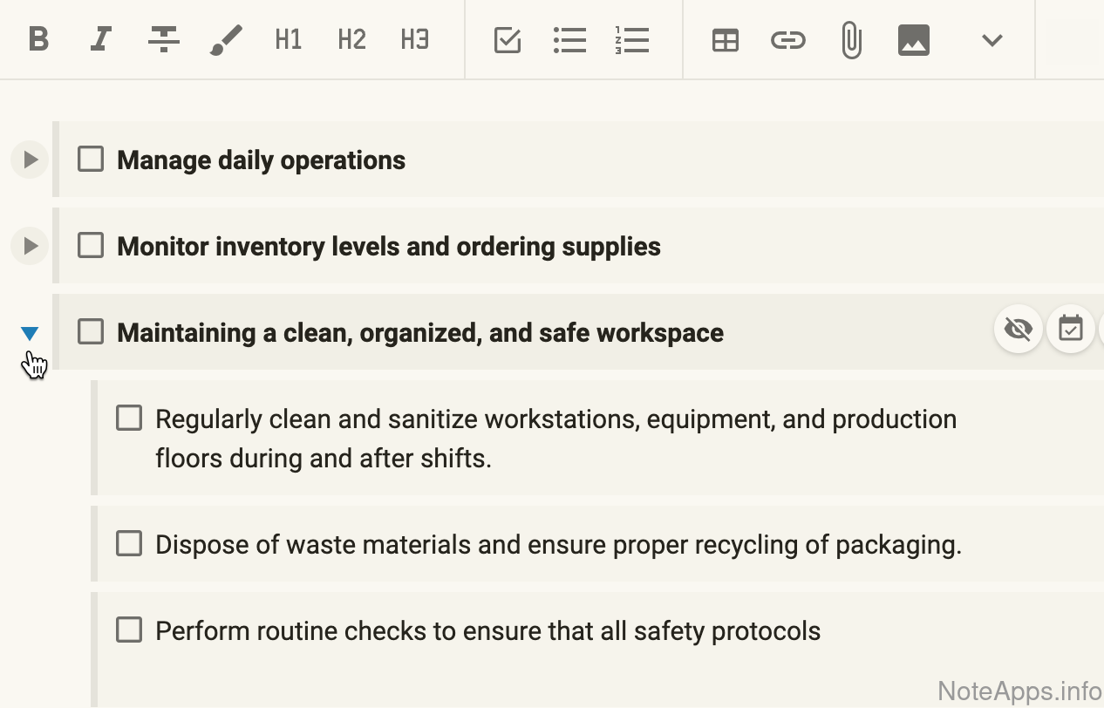Apply strikethrough formatting
1104x708 pixels.
point(163,40)
